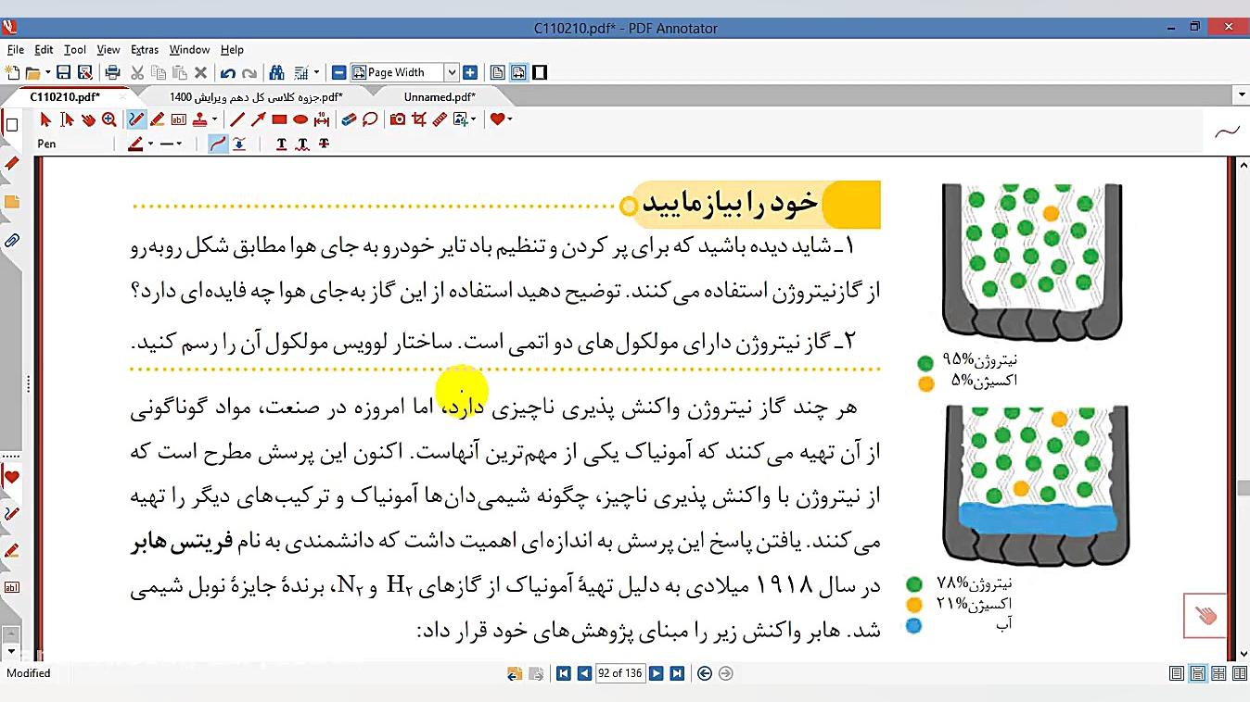Open the Extras menu
The height and width of the screenshot is (702, 1250).
(x=145, y=50)
